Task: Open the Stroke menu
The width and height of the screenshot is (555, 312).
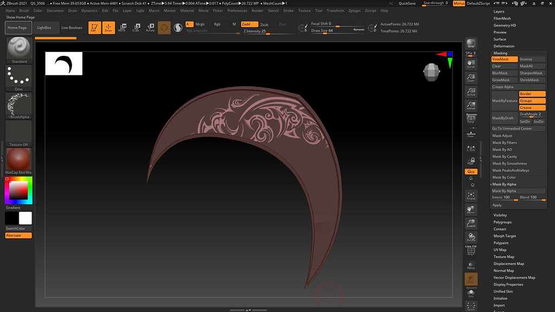Action: (288, 10)
